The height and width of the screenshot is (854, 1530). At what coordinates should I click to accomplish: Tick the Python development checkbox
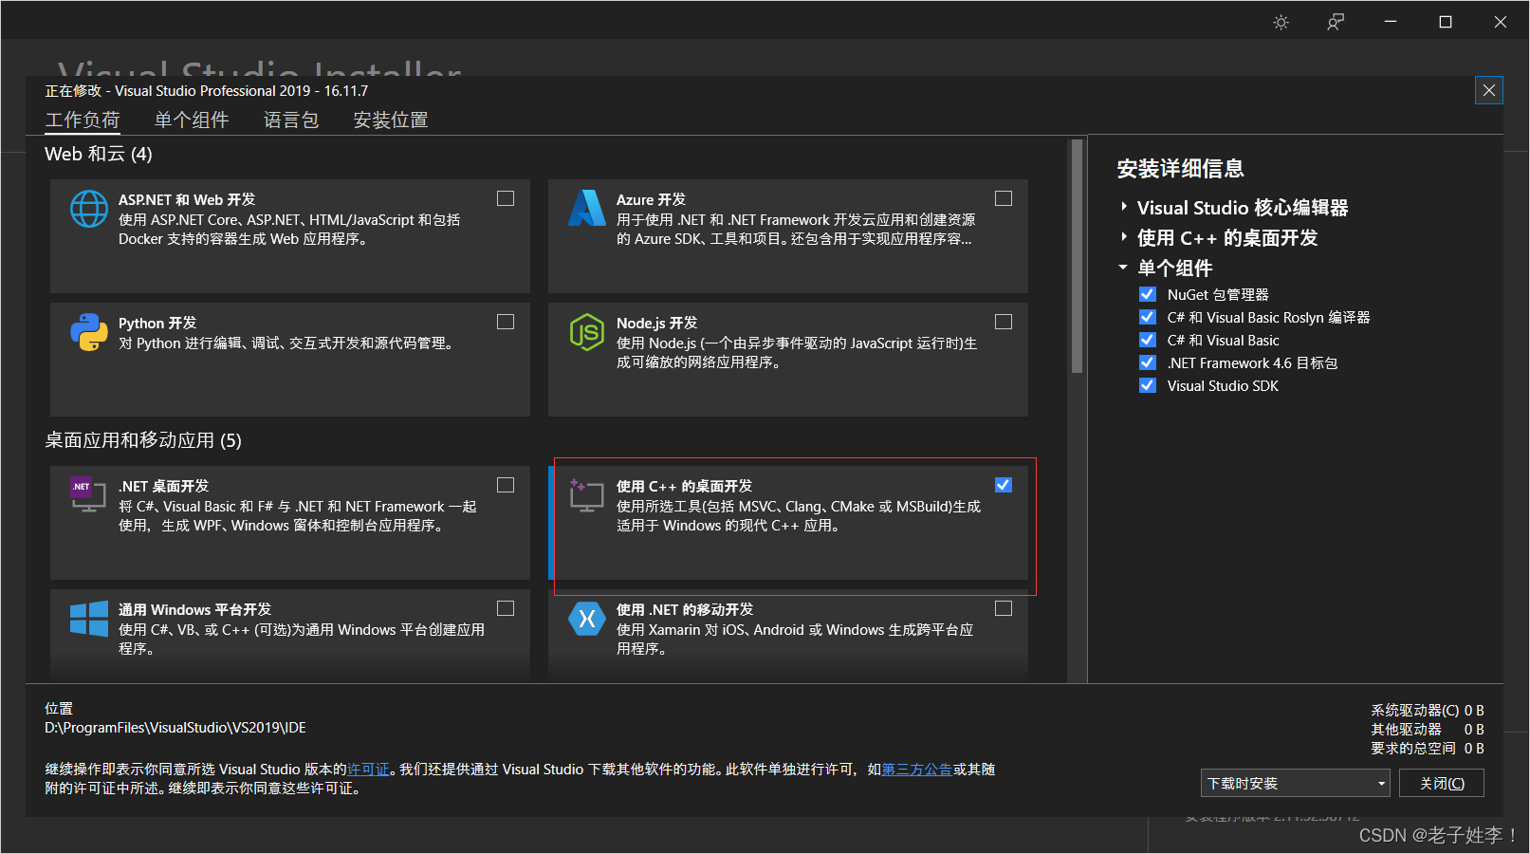[x=506, y=322]
